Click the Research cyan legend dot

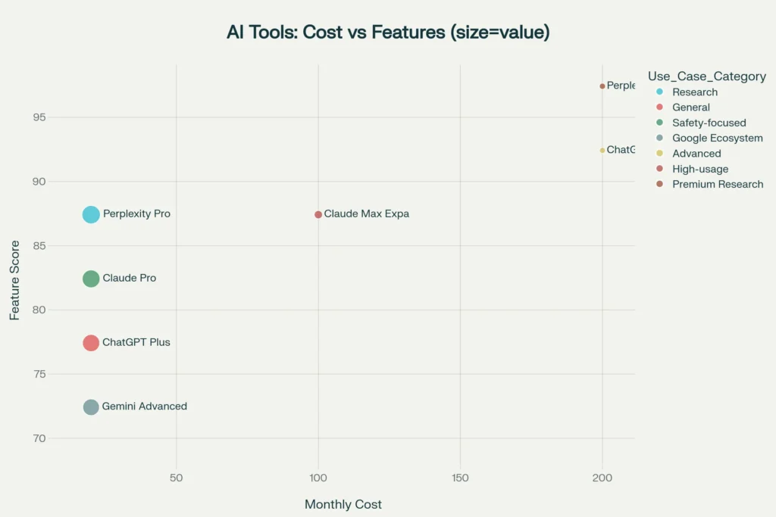(x=659, y=92)
